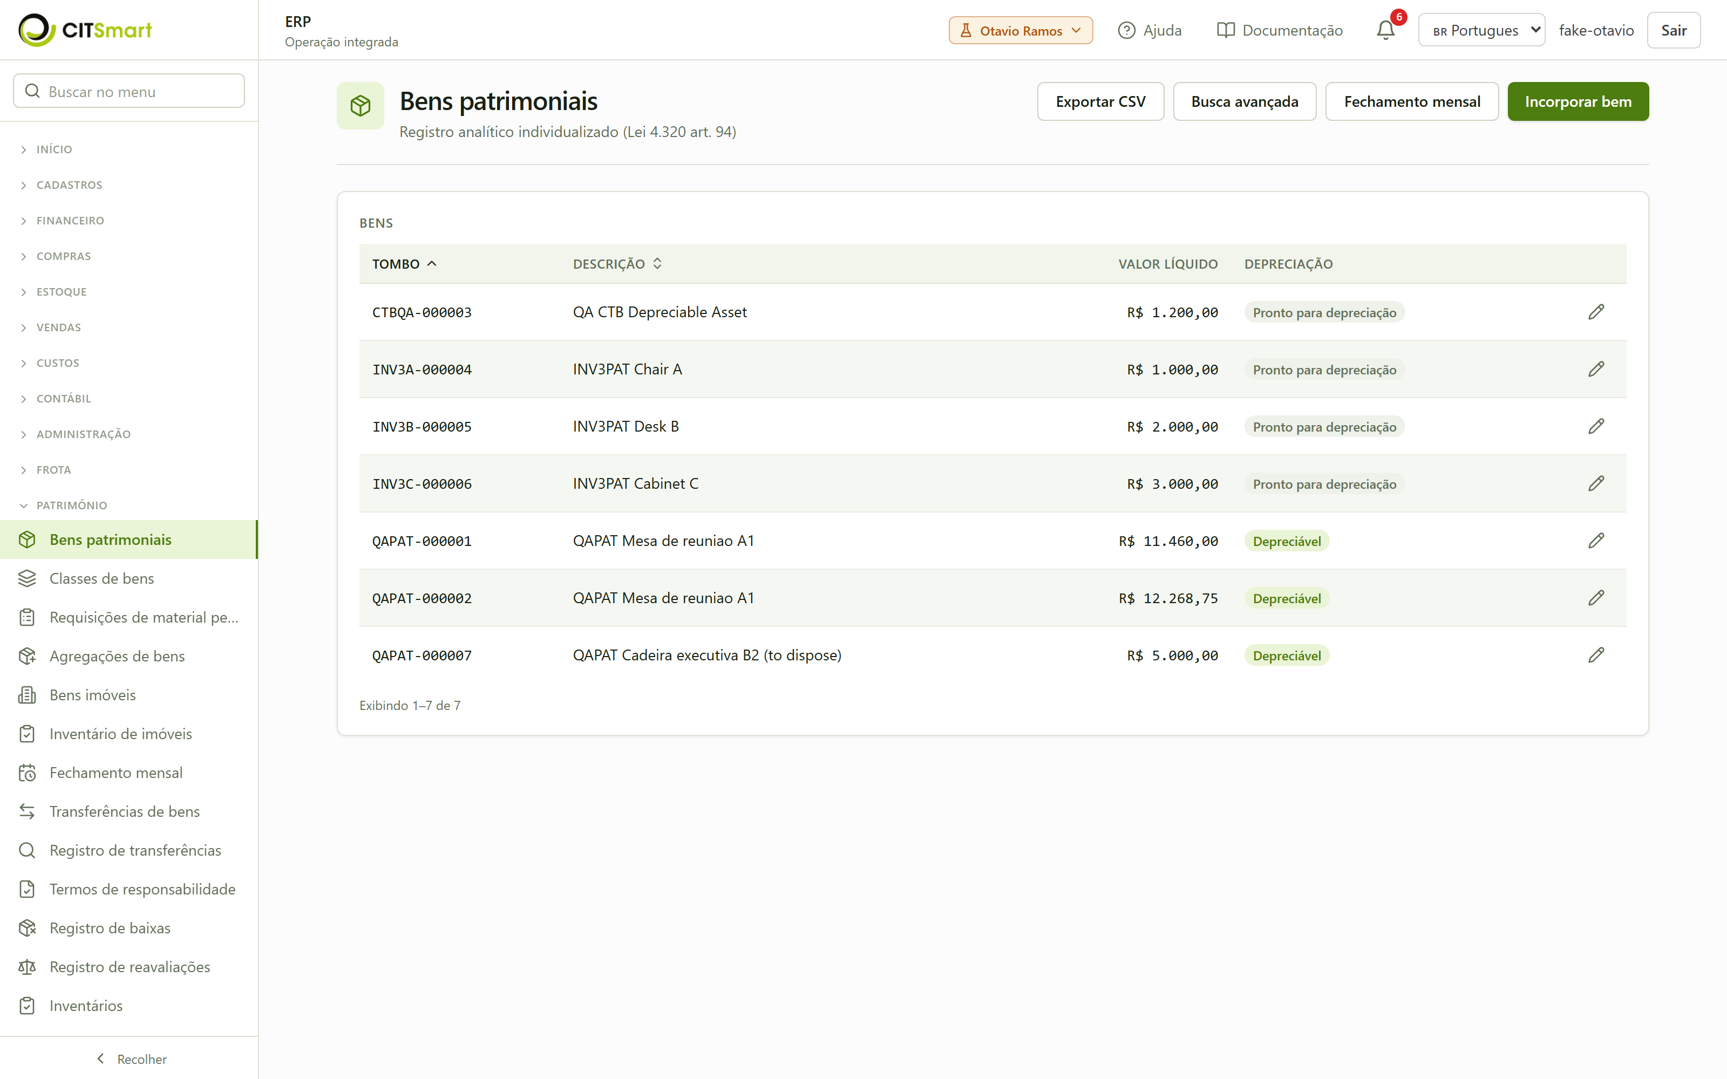Navigate to Registro de baixas

[129, 928]
